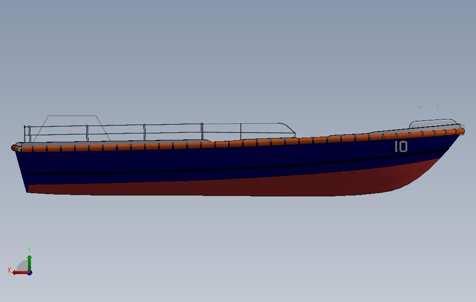The height and width of the screenshot is (302, 476).
Task: Click the blue Z axis dot of the triad
Action: (x=30, y=273)
